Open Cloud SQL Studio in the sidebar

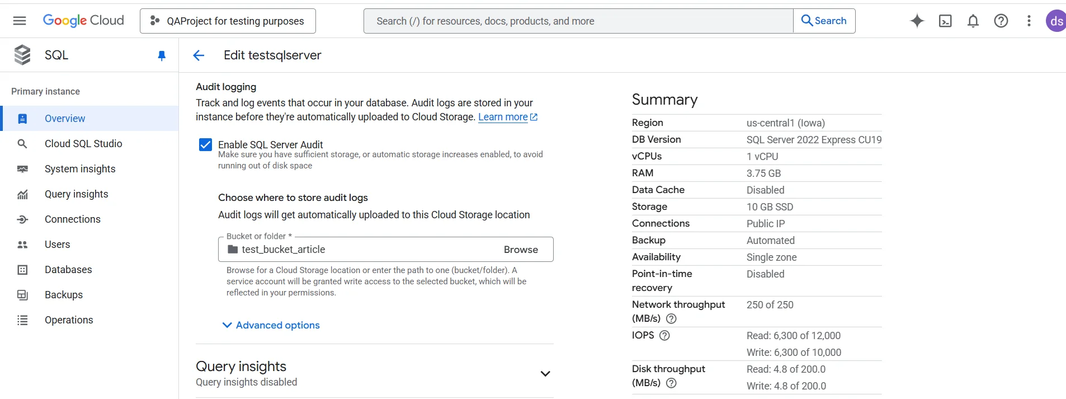(x=90, y=144)
